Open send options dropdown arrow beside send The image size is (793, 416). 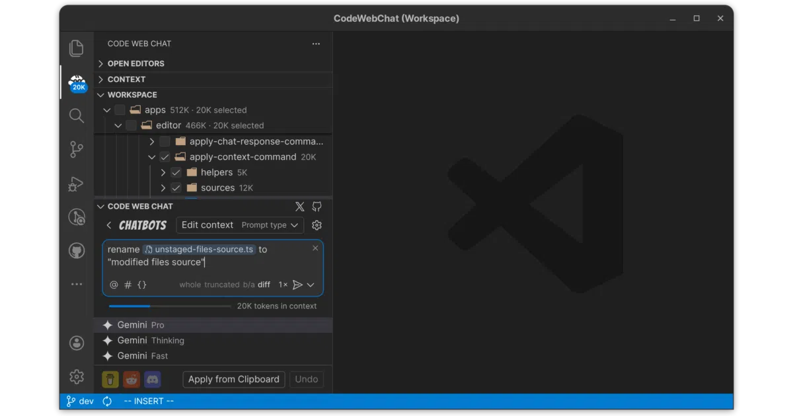(x=311, y=285)
